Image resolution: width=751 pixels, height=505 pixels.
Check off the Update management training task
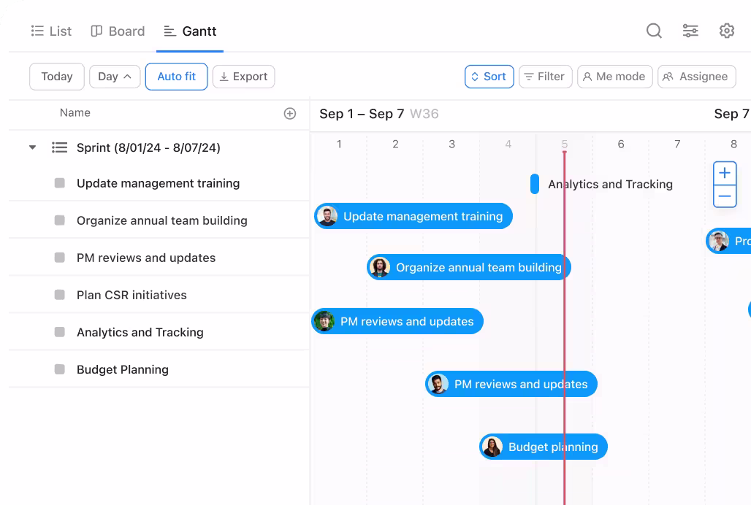coord(58,183)
